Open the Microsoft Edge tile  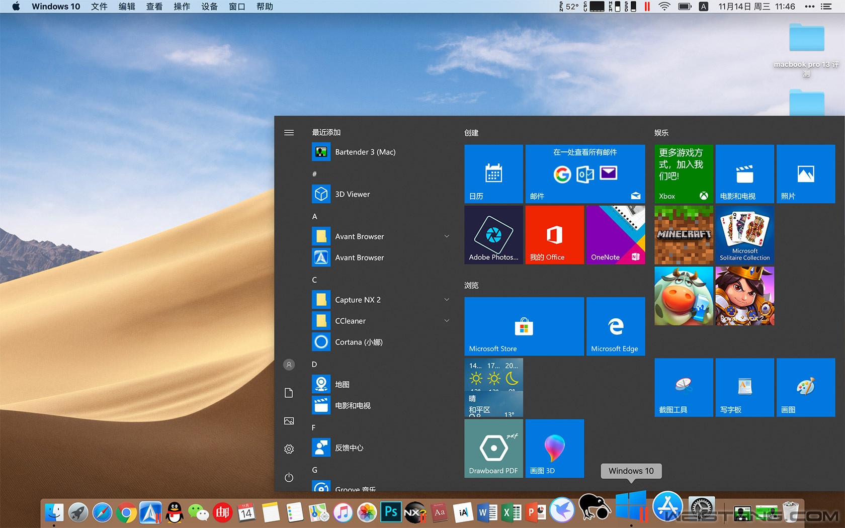[615, 326]
